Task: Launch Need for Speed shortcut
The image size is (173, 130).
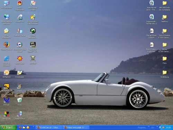Action: pyautogui.click(x=33, y=45)
